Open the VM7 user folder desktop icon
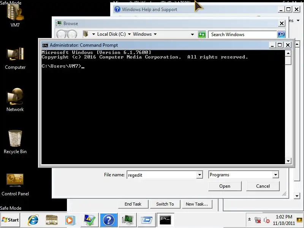The height and width of the screenshot is (228, 304). click(x=15, y=14)
